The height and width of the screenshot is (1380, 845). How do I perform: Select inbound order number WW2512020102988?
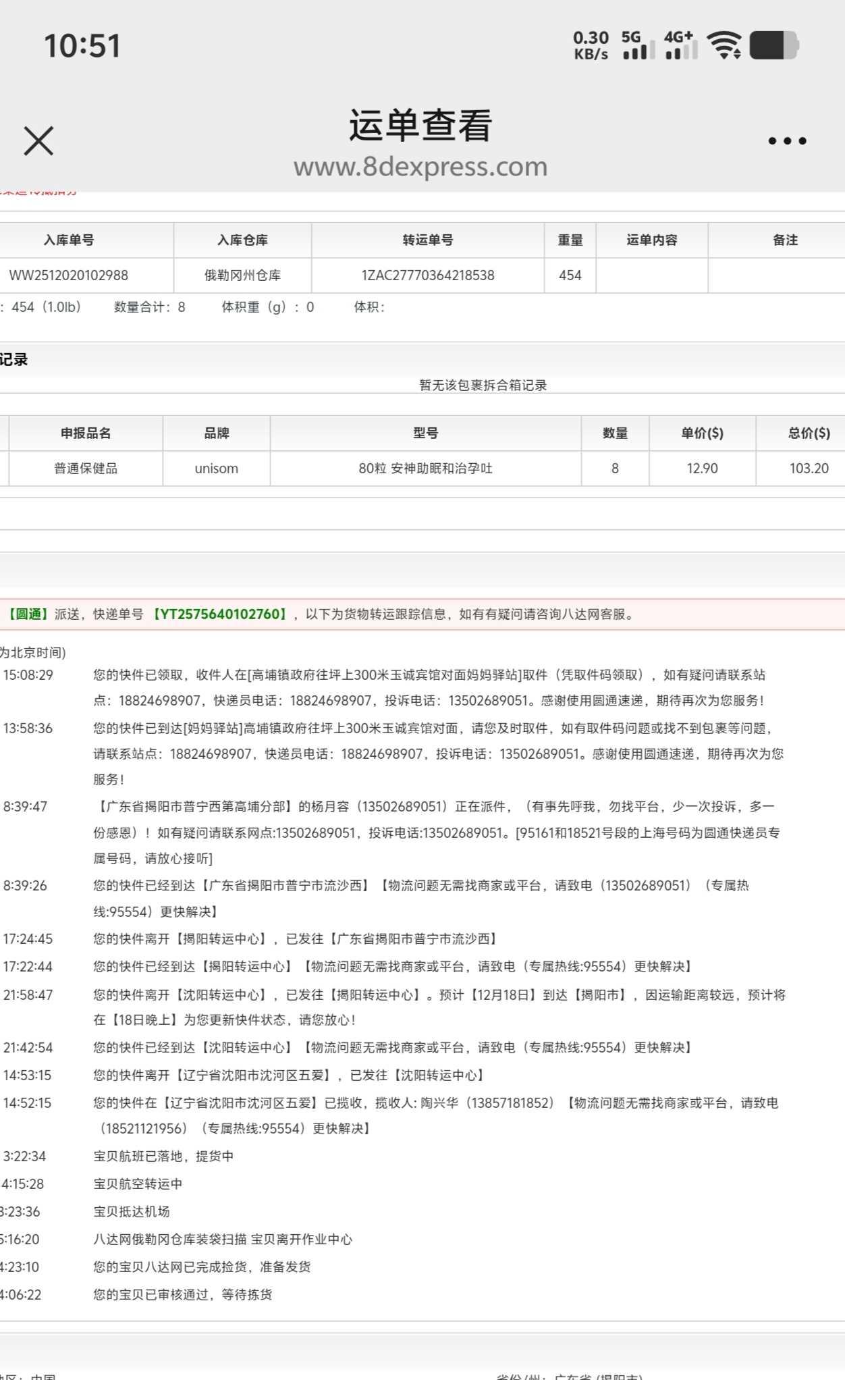(x=68, y=275)
